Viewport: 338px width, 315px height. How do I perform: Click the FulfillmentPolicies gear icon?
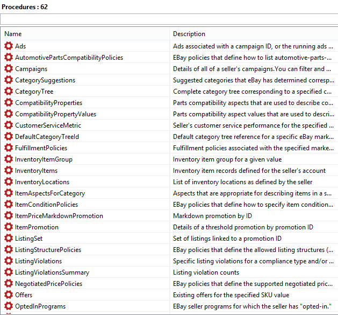pos(9,148)
